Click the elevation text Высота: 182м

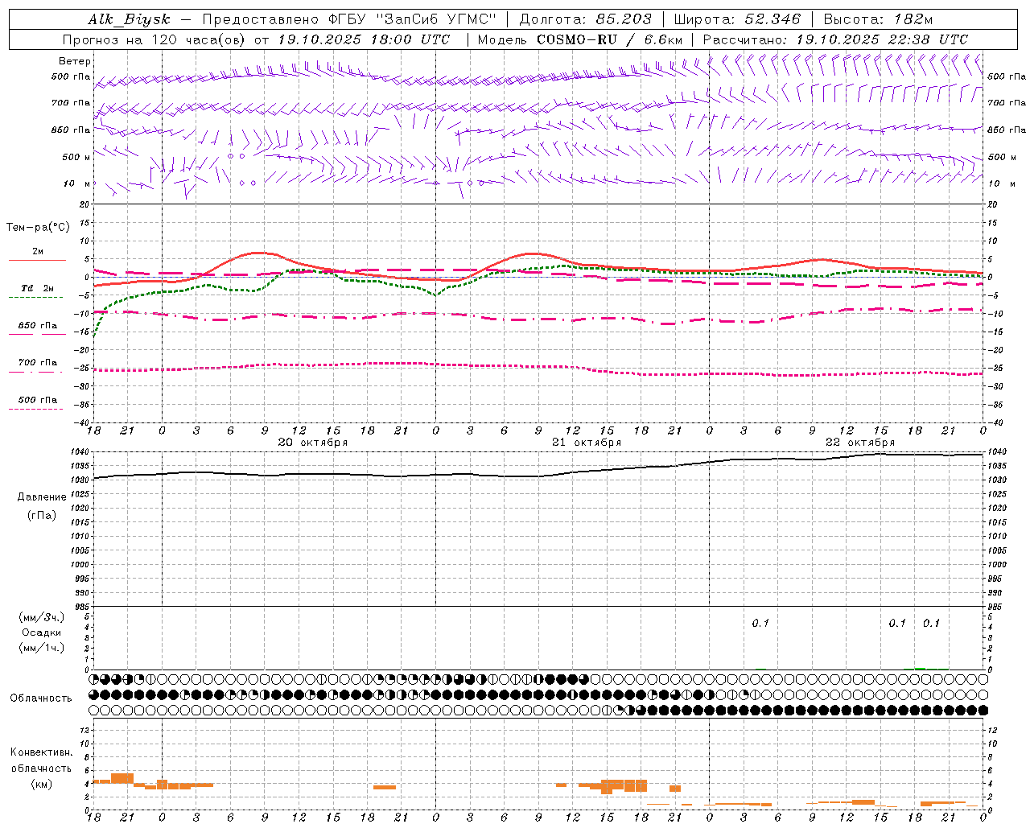click(x=879, y=19)
